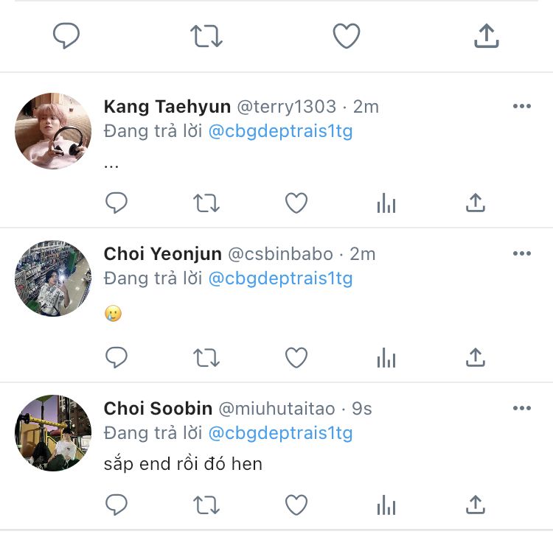553x534 pixels.
Task: Share Choi Soobin's tweet
Action: click(x=476, y=505)
